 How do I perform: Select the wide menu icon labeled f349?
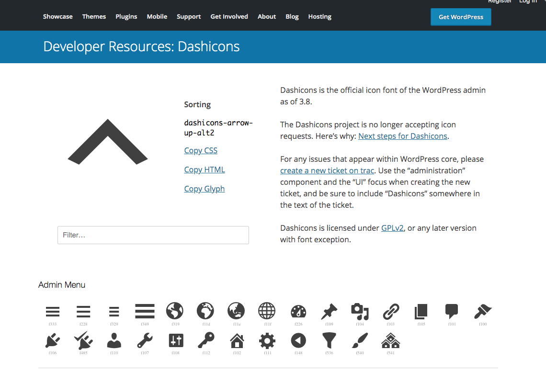tap(145, 311)
